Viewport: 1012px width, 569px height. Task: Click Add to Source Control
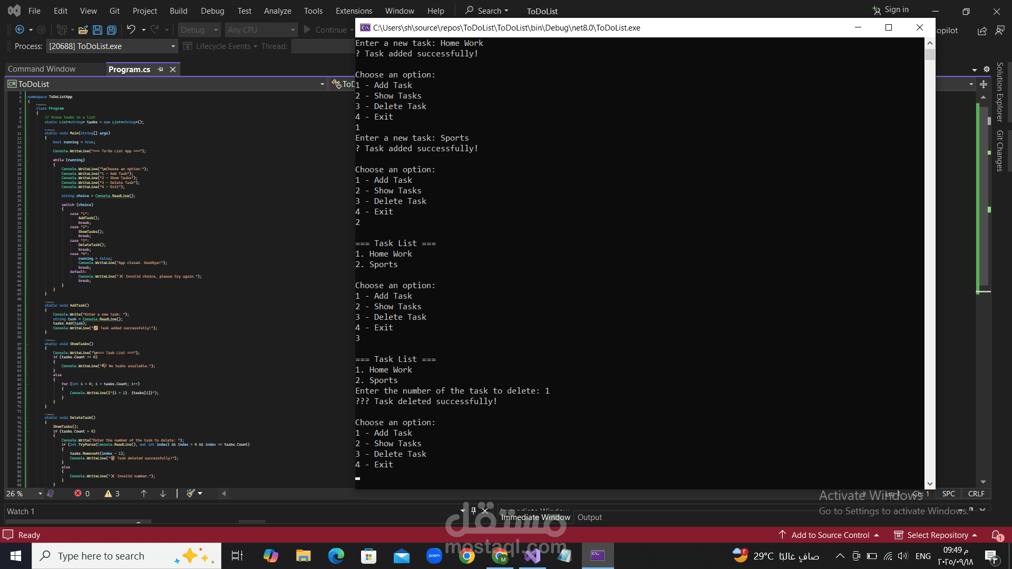pos(830,535)
